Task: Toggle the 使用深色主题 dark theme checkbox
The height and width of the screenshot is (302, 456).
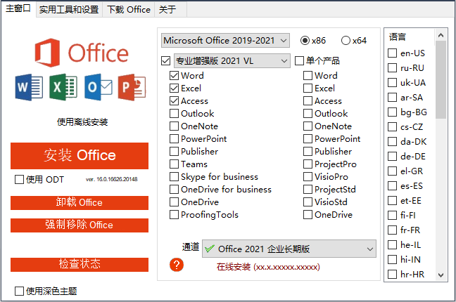Action: point(20,291)
